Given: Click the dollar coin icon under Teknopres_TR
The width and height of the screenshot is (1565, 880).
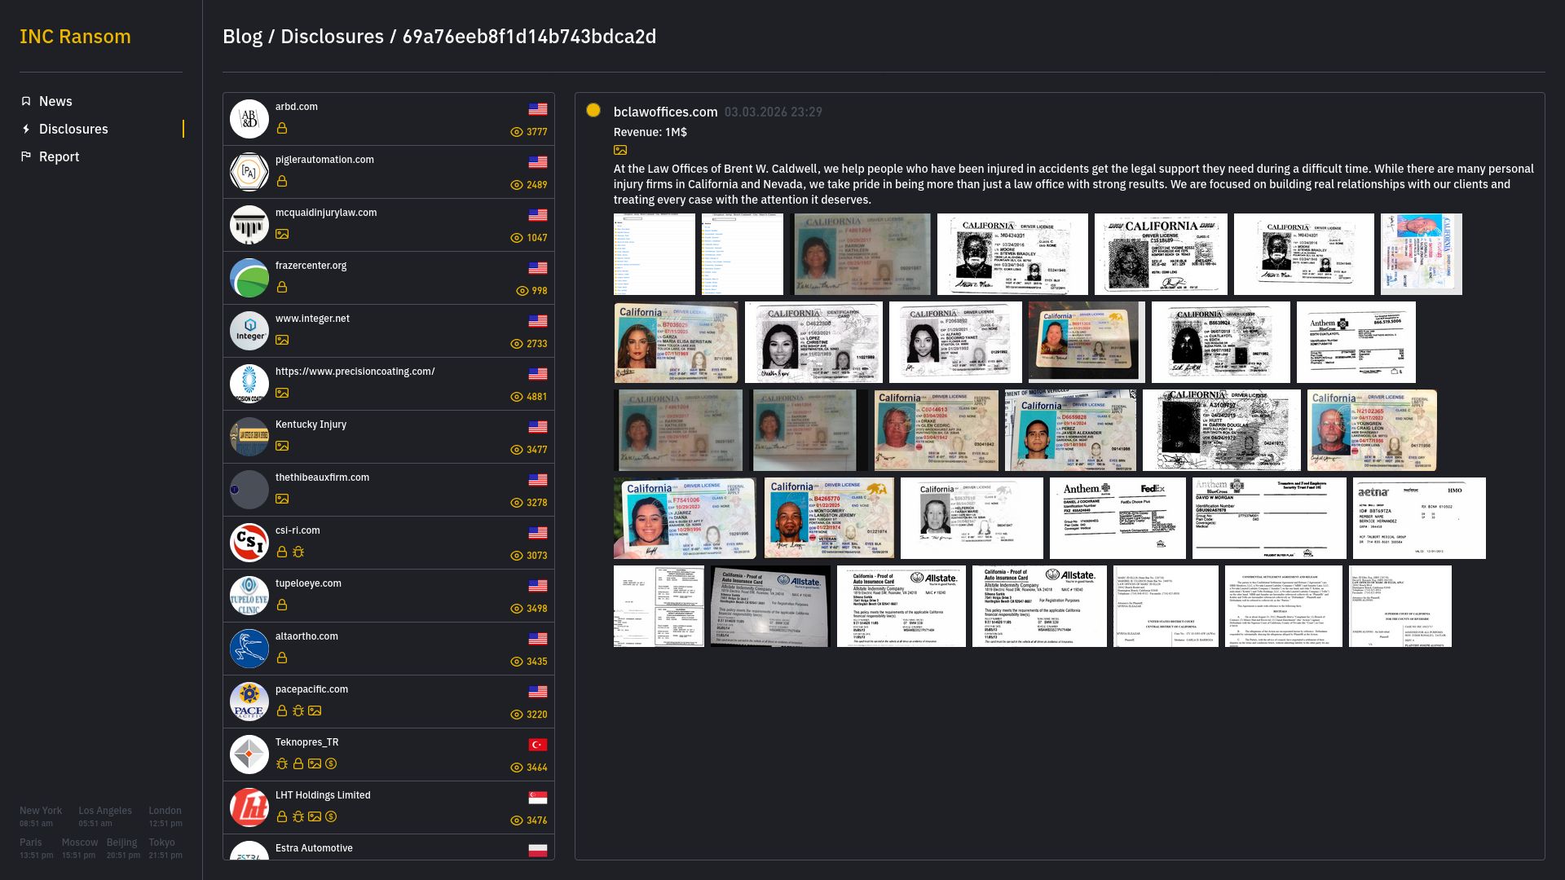Looking at the screenshot, I should point(331,763).
